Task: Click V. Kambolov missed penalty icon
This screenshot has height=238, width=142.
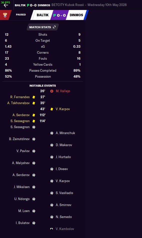Action: [x=51, y=229]
